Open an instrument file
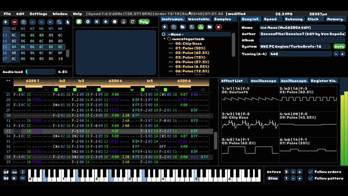 pos(182,27)
